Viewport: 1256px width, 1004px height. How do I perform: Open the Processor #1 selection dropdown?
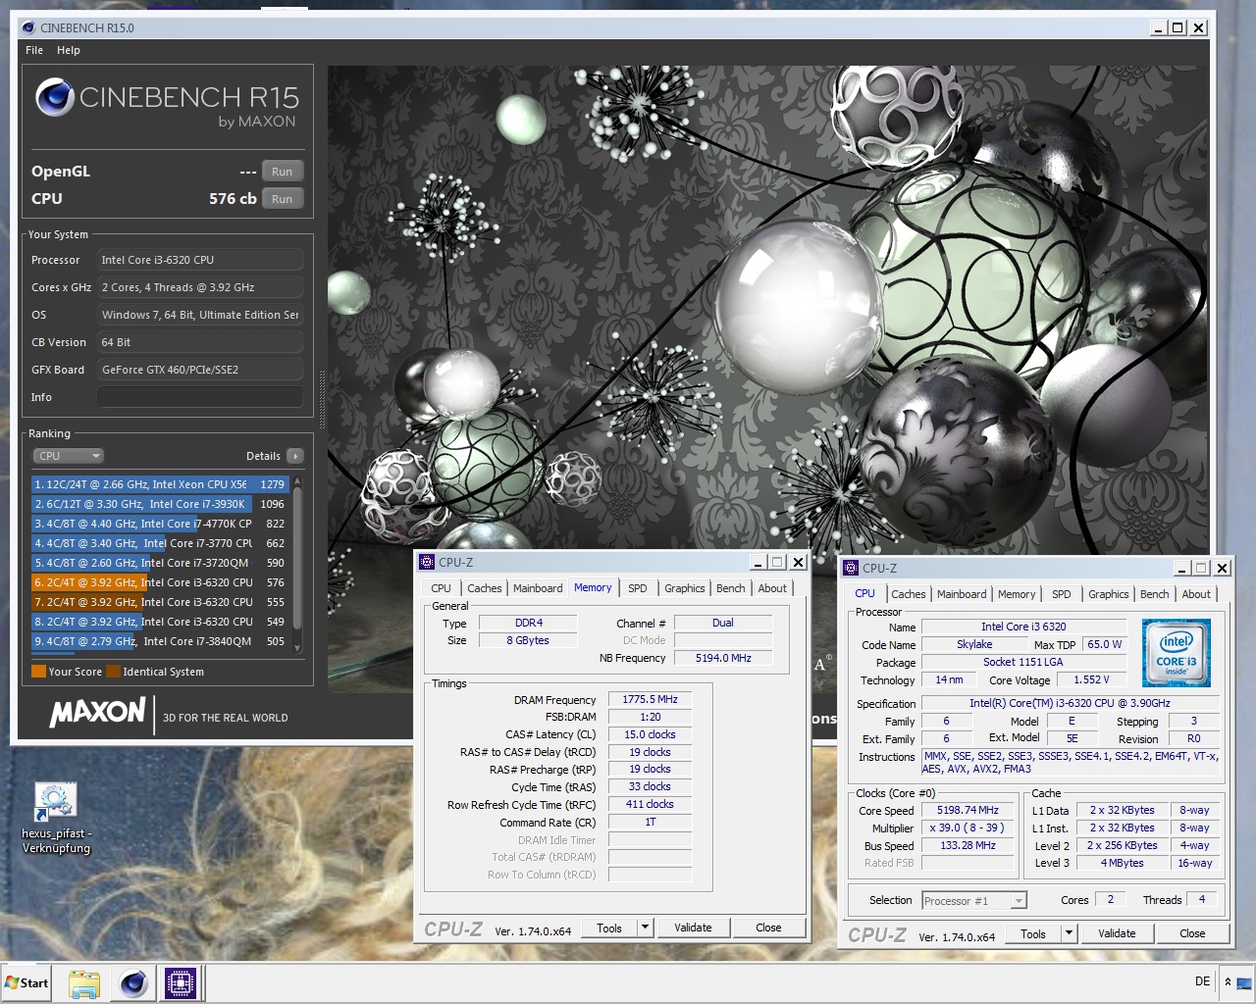(x=974, y=901)
